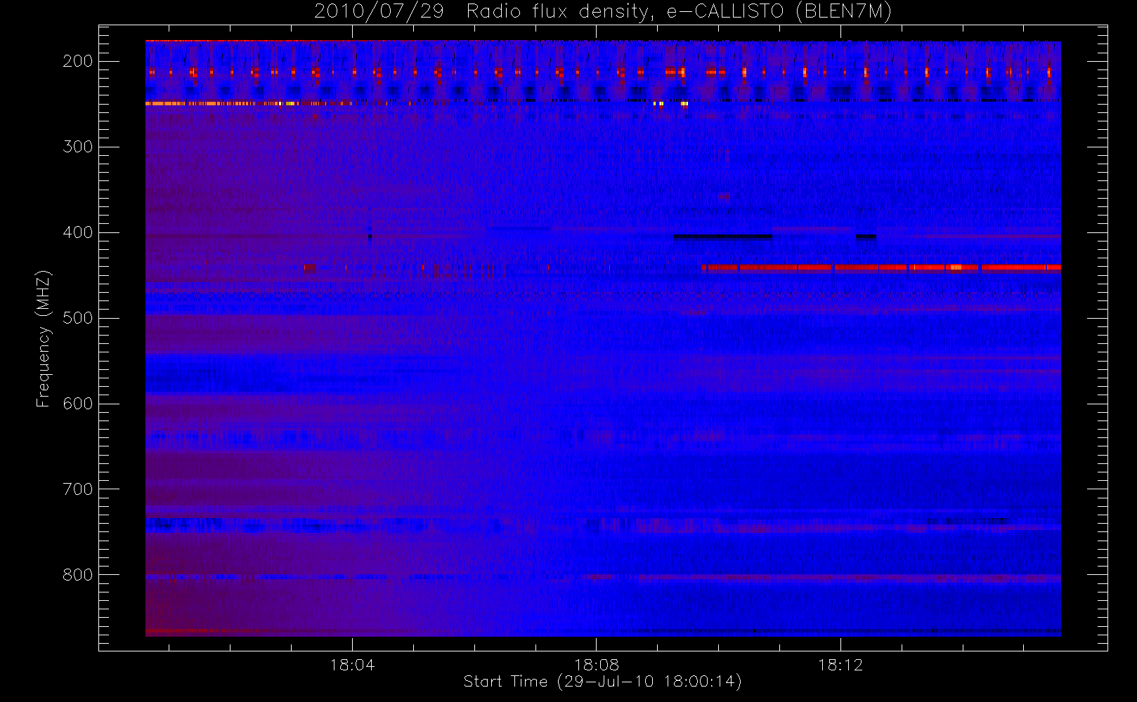Click the 200 frequency tick label
This screenshot has height=702, width=1137.
point(77,61)
